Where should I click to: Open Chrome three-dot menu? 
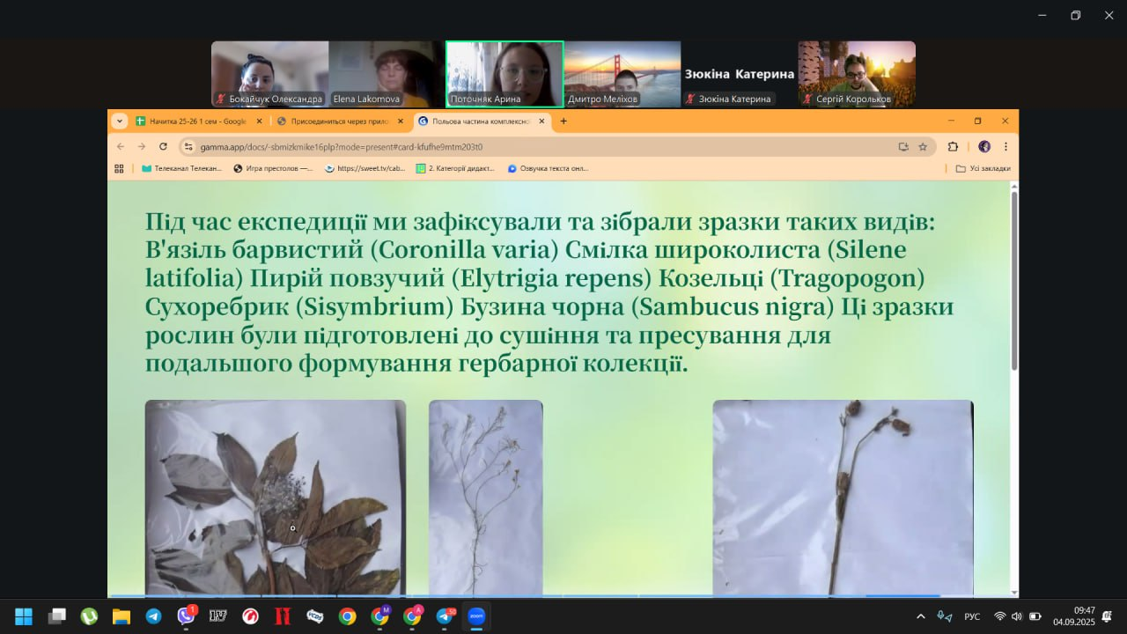1005,146
